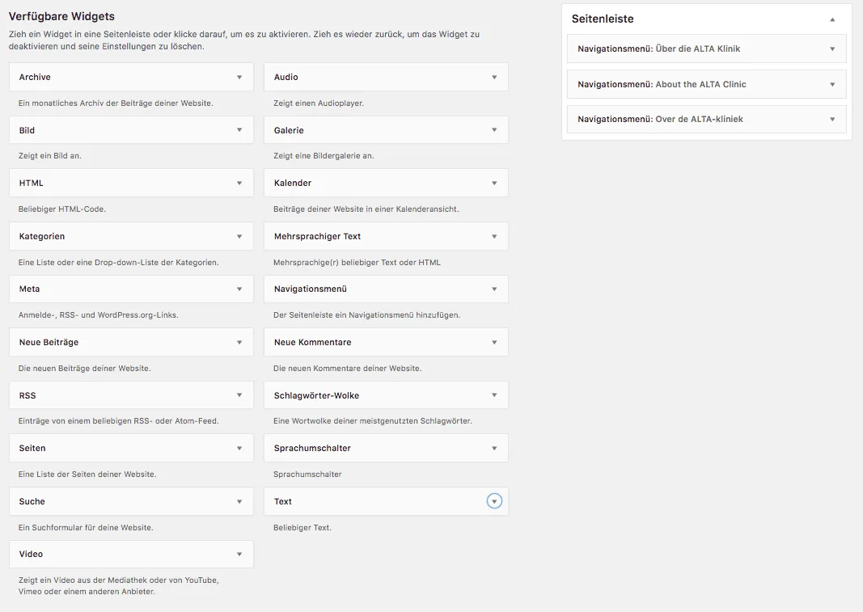Expand the Galerie widget arrow
The width and height of the screenshot is (863, 612).
pyautogui.click(x=494, y=130)
